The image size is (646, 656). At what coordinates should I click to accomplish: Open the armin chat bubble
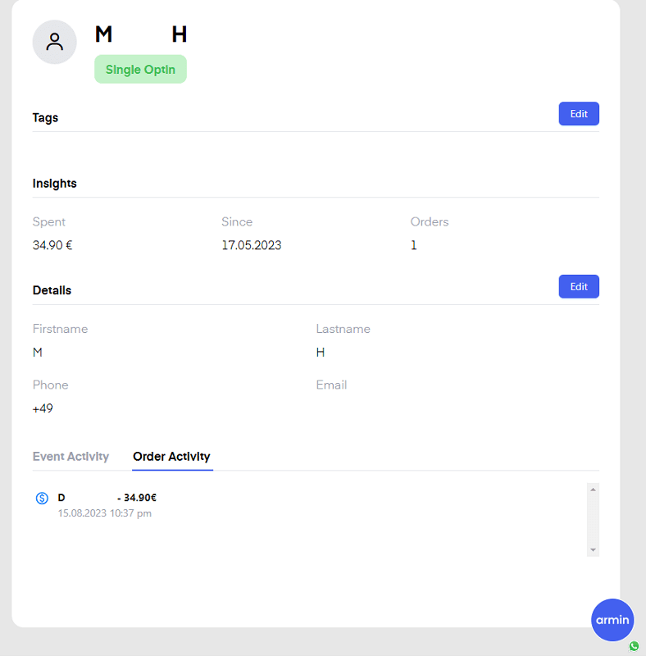(612, 620)
